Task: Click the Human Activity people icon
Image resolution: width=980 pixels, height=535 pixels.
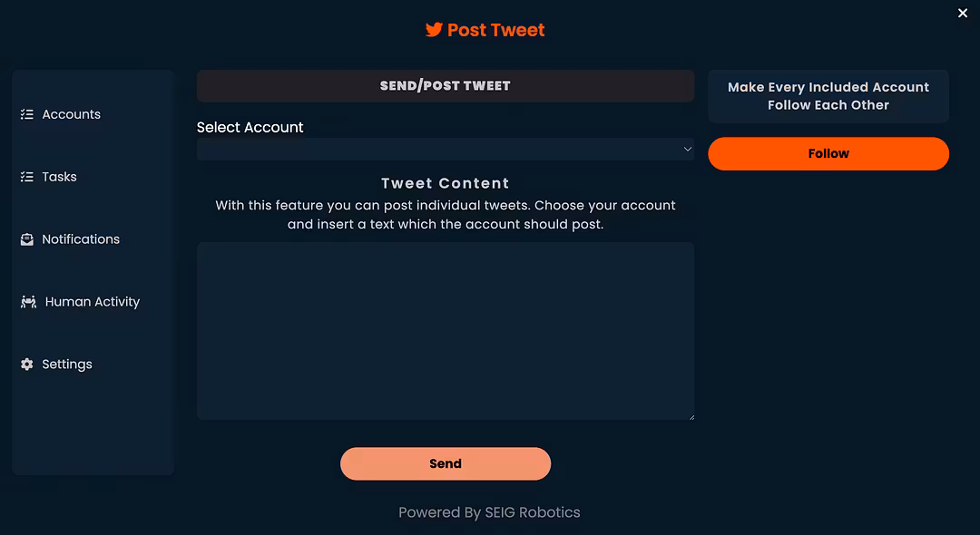Action: 29,302
